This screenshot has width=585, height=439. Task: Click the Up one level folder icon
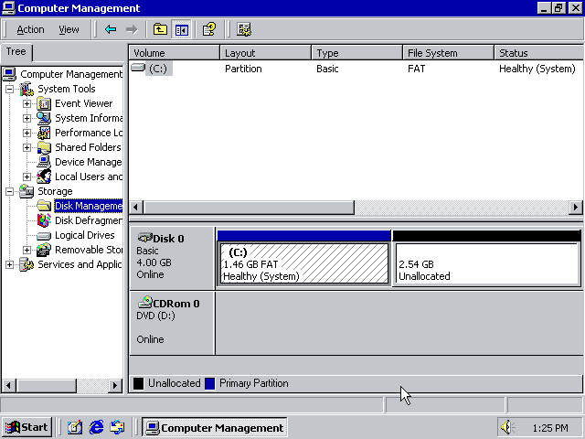pyautogui.click(x=160, y=29)
